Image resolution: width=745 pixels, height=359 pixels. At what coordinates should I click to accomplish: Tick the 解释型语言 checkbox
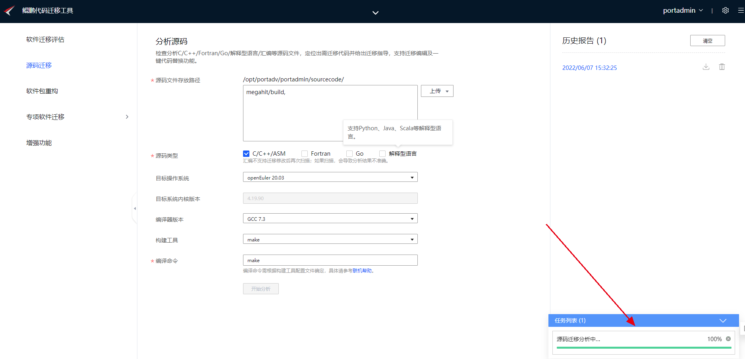[x=382, y=154]
